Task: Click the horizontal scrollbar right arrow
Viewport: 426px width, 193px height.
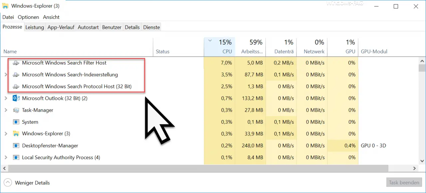Action: [415, 168]
